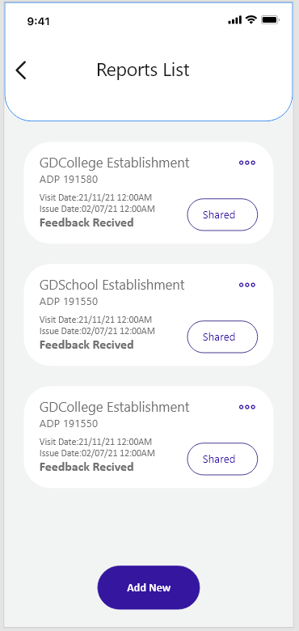Viewport: 299px width, 631px height.
Task: Open three-dot menu for ADP 191580 report
Action: [247, 163]
